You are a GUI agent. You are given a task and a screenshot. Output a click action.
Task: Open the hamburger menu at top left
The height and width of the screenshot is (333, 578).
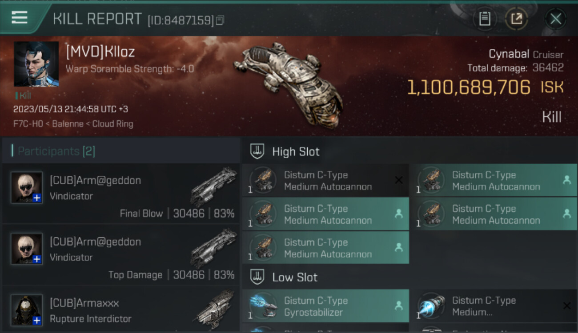click(x=20, y=18)
